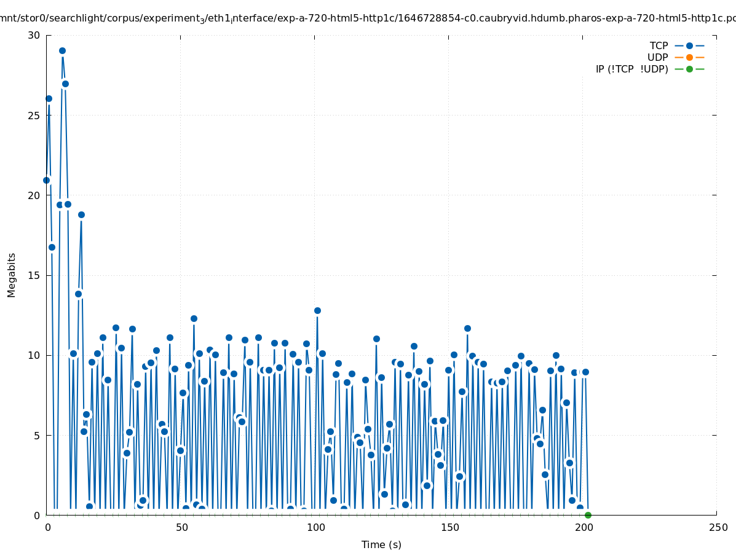This screenshot has height=553, width=736.
Task: Click the Megabits y-axis label
Action: coord(12,275)
